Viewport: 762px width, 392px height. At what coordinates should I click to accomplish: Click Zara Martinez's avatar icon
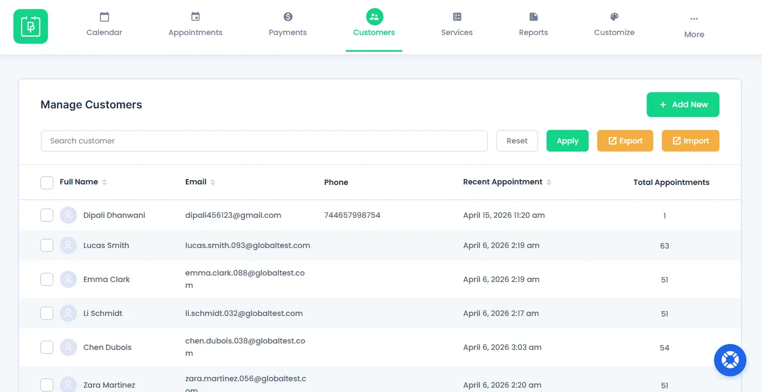68,384
